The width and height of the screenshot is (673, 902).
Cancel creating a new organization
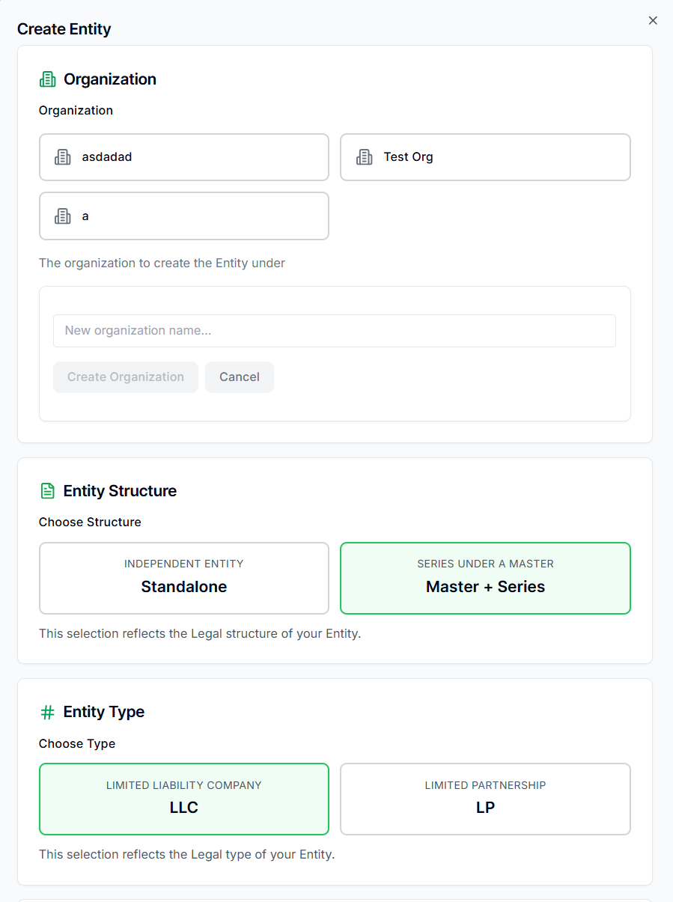(x=240, y=377)
